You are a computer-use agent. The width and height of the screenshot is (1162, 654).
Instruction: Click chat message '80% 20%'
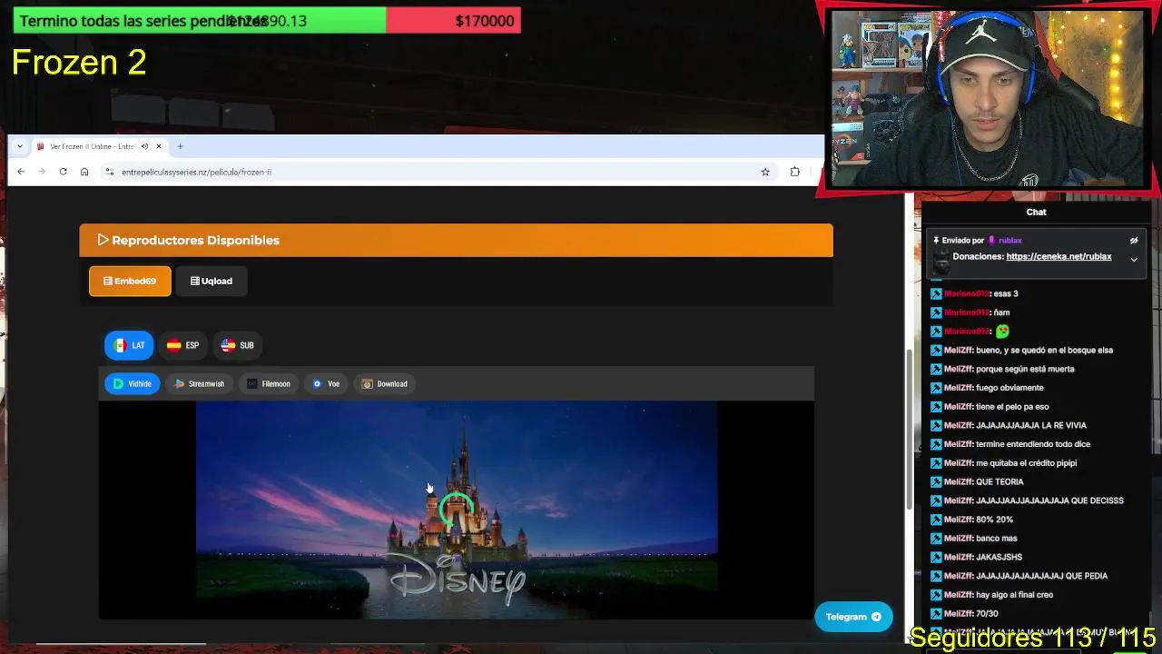pos(994,520)
